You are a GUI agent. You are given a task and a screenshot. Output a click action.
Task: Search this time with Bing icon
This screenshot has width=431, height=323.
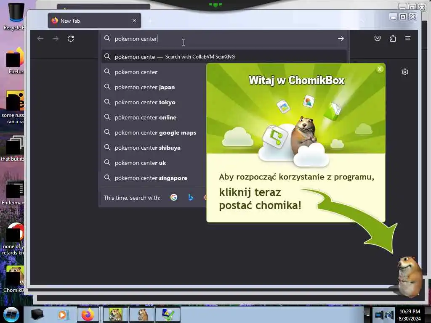tap(191, 198)
